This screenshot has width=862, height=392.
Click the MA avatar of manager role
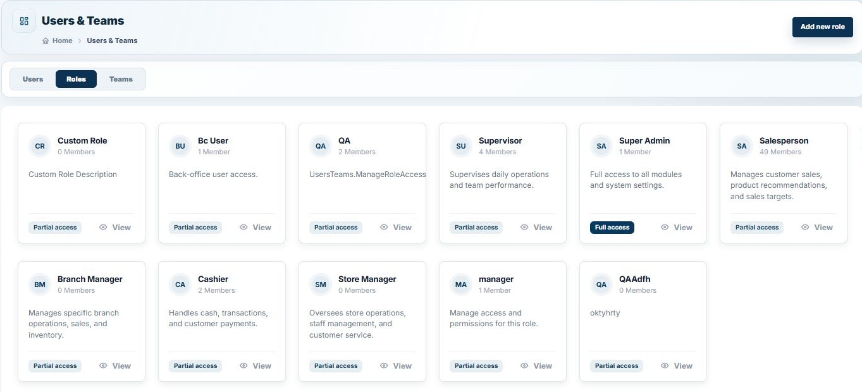coord(461,285)
